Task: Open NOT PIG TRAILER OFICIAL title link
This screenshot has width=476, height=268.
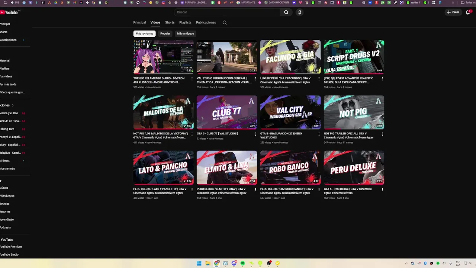Action: [349, 135]
